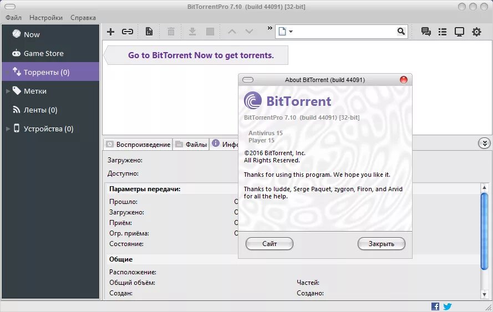Image resolution: width=493 pixels, height=312 pixels.
Task: Click the Сайт button in About dialog
Action: (x=270, y=244)
